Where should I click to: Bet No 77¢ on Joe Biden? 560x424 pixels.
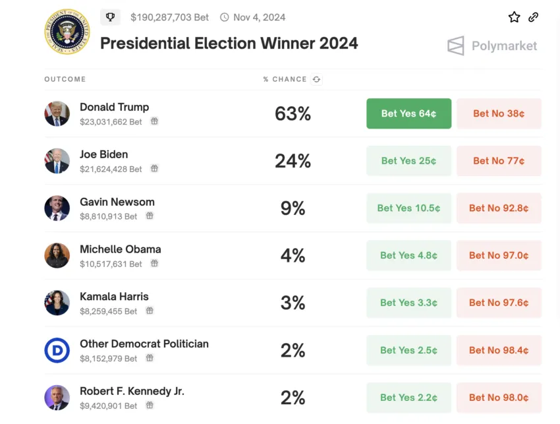(x=499, y=160)
